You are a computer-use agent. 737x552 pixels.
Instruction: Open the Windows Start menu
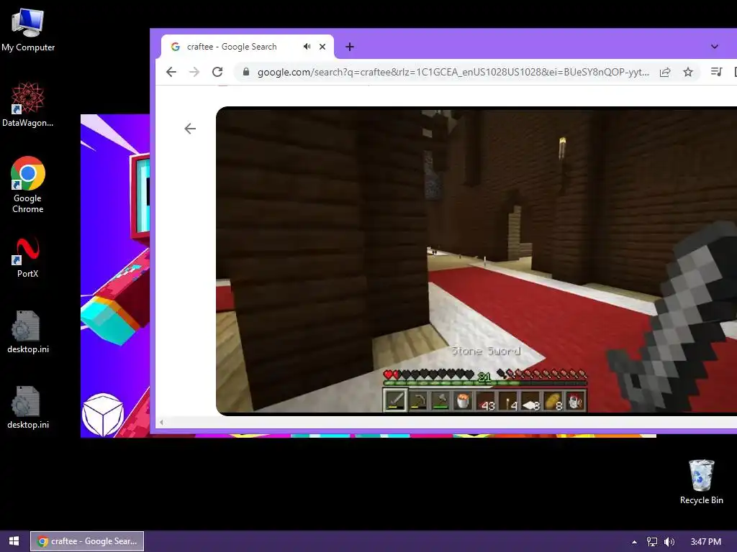(14, 541)
